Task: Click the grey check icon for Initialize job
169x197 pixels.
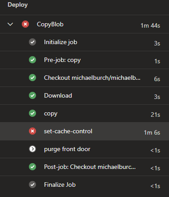Action: tap(32, 42)
